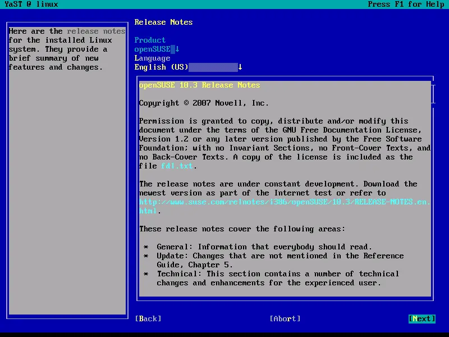This screenshot has height=337, width=449.
Task: Click the release notes scrollbar thumb
Action: (433, 94)
